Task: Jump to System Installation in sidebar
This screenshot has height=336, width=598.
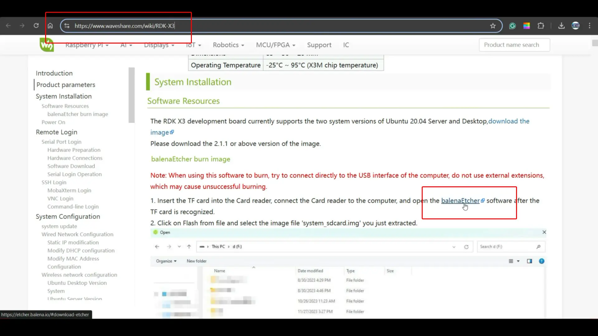Action: (x=64, y=96)
